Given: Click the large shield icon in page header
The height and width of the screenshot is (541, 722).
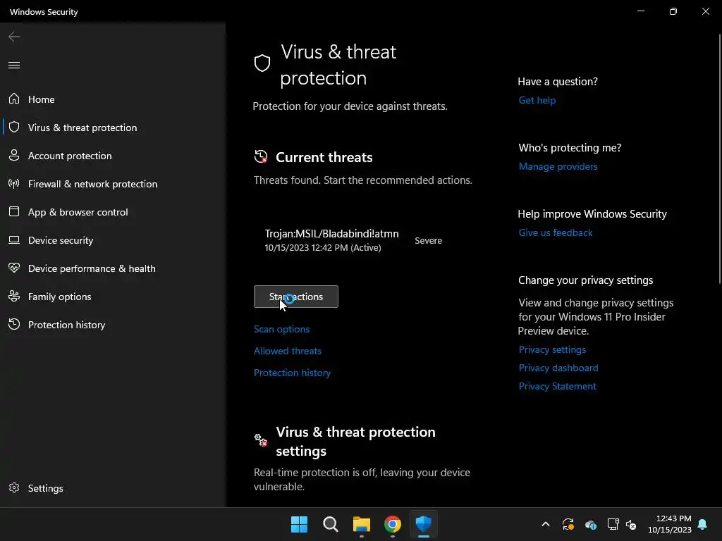Looking at the screenshot, I should [262, 63].
